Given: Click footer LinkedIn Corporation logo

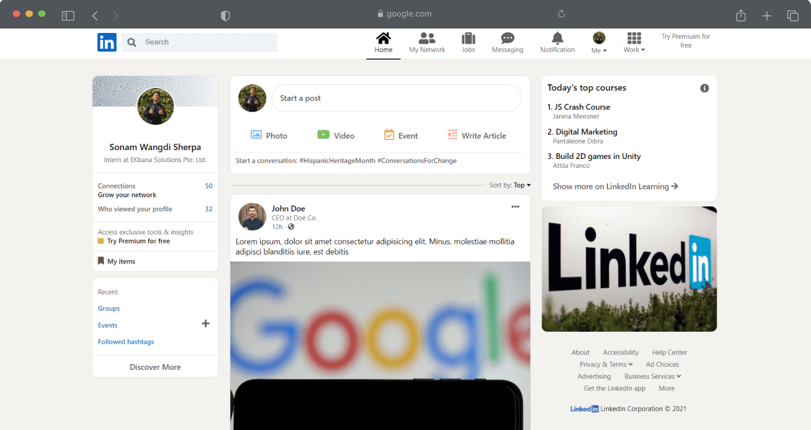Looking at the screenshot, I should click(x=585, y=409).
